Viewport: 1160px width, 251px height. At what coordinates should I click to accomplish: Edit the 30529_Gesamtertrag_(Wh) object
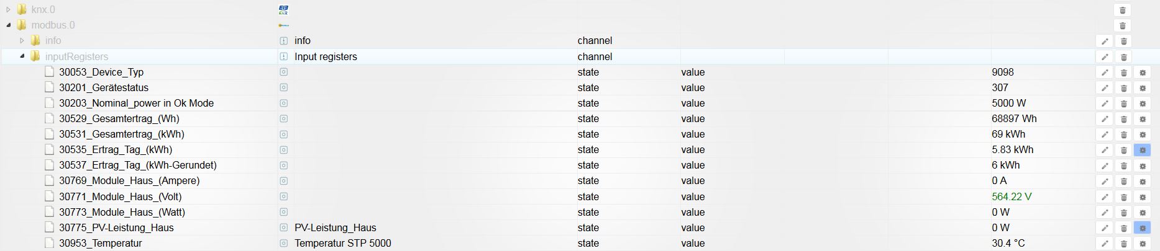pyautogui.click(x=1105, y=119)
